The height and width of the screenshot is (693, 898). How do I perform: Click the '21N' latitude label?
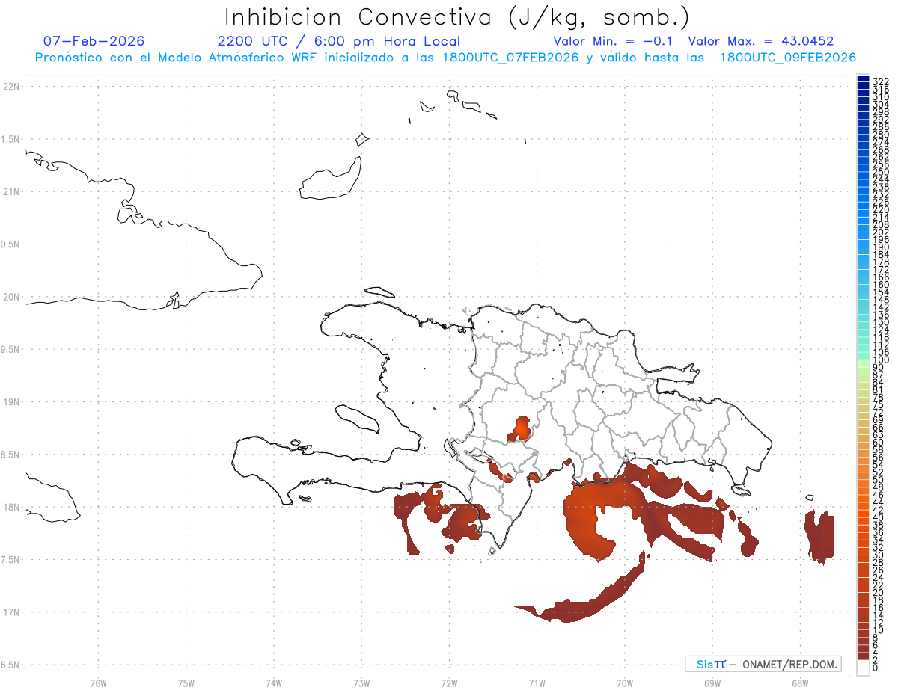(x=11, y=192)
